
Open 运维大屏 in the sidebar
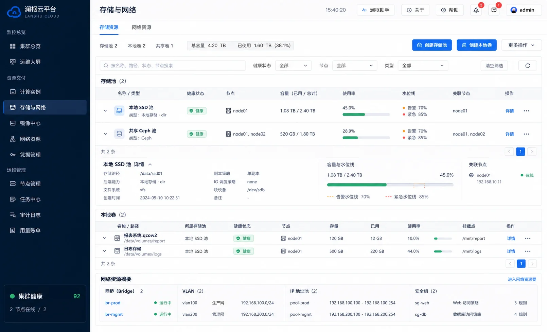point(45,62)
